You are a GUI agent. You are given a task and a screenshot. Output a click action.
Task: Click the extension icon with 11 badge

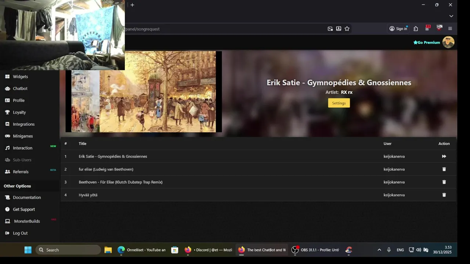(x=427, y=28)
